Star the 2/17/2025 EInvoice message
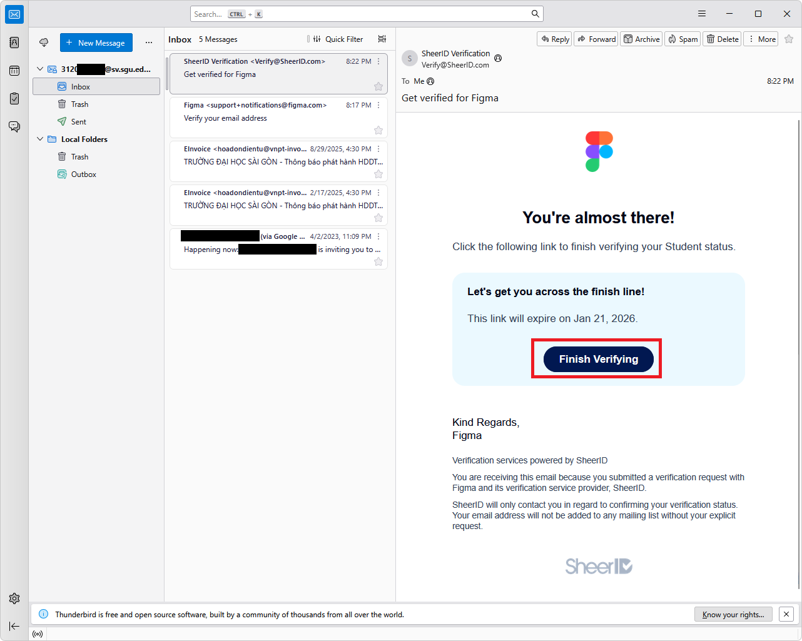The height and width of the screenshot is (641, 802). tap(378, 218)
